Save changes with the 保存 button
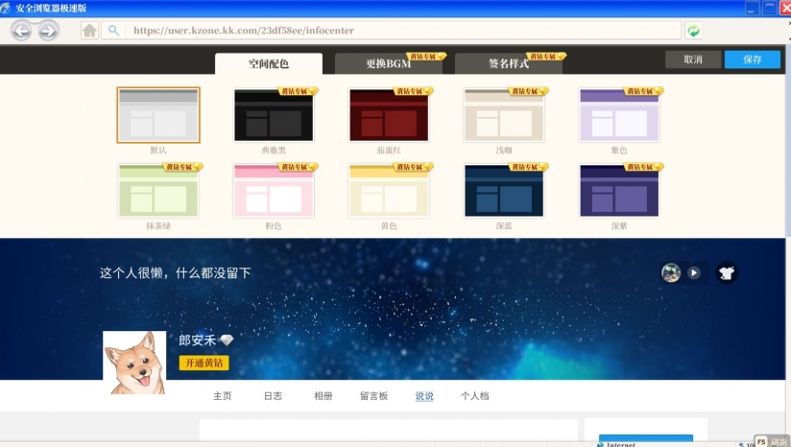 click(752, 59)
